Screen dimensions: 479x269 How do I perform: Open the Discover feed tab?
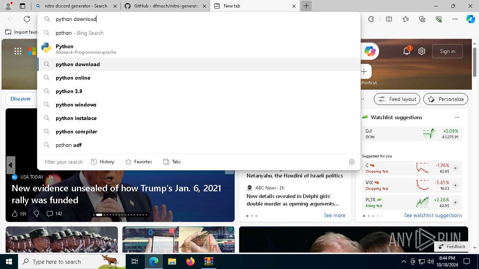coord(21,99)
